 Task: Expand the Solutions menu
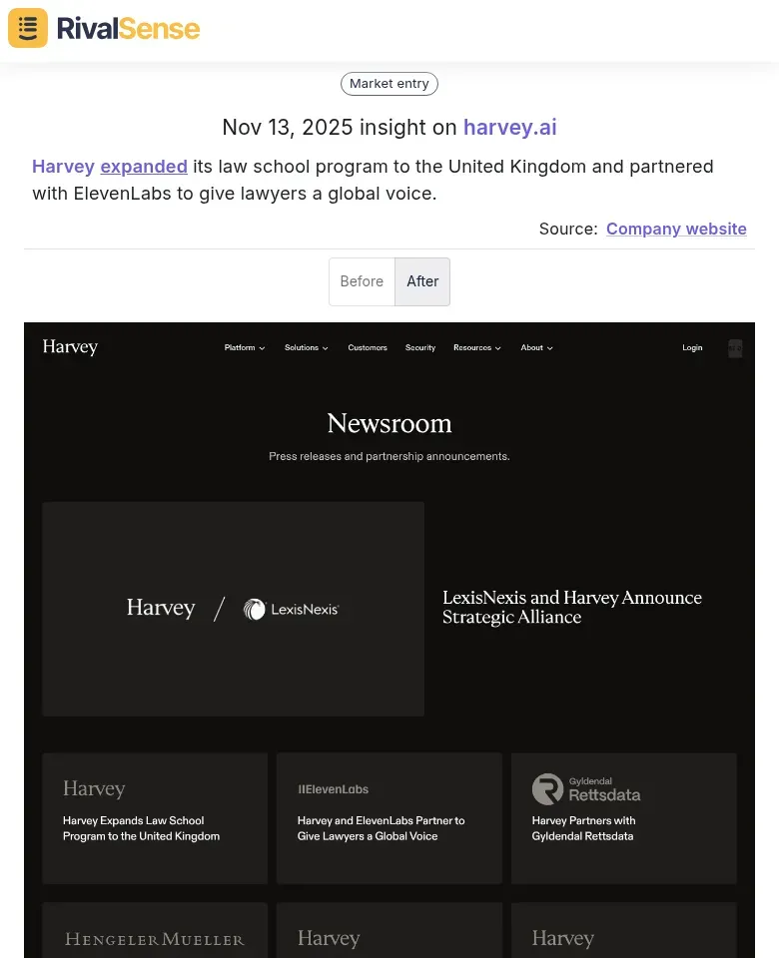[x=307, y=347]
